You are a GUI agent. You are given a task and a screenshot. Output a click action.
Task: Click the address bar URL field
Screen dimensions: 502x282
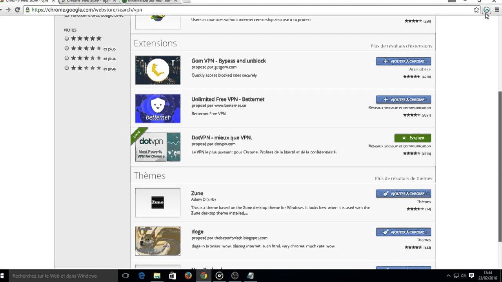pos(251,10)
